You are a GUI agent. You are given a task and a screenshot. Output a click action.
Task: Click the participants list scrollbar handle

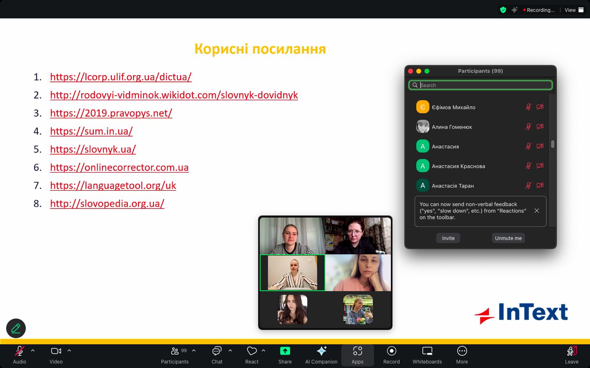click(552, 144)
